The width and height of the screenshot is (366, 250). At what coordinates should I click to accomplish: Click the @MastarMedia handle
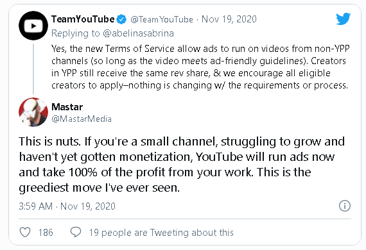click(x=82, y=119)
